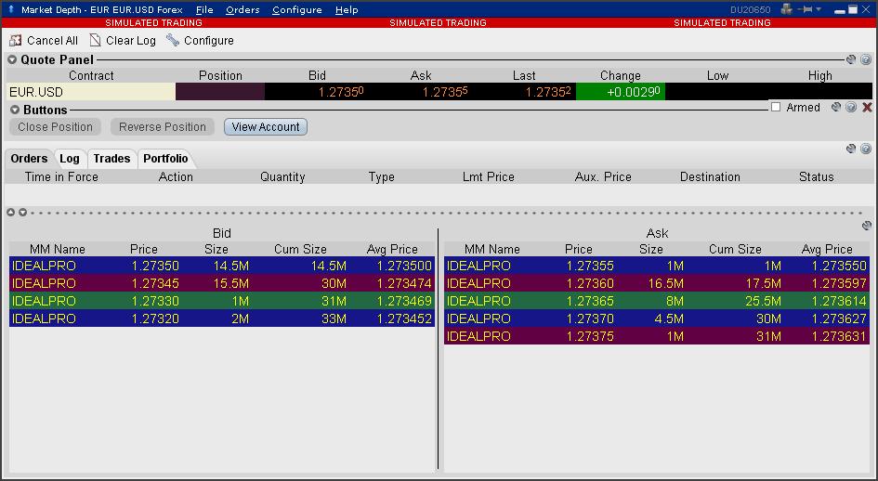Click ask Cum Size 25.5M
This screenshot has height=481, width=878.
pyautogui.click(x=763, y=301)
